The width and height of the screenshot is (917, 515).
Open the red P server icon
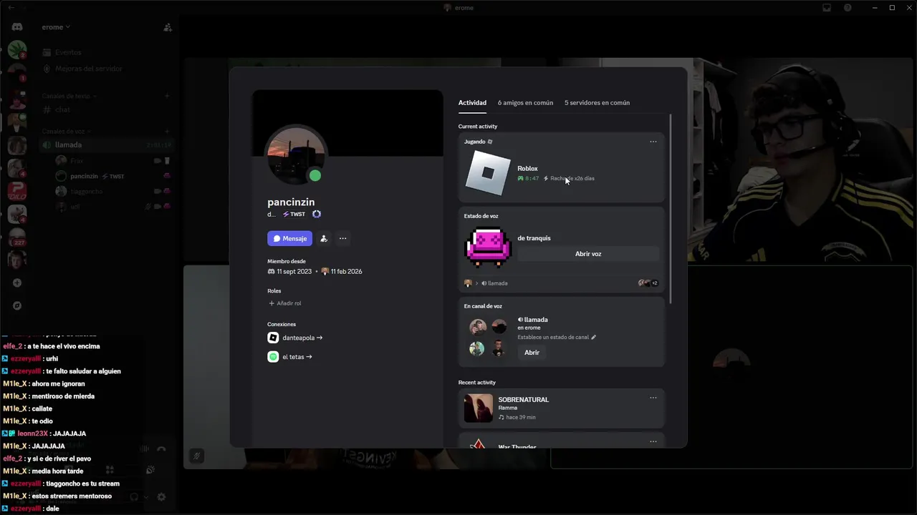click(x=17, y=191)
